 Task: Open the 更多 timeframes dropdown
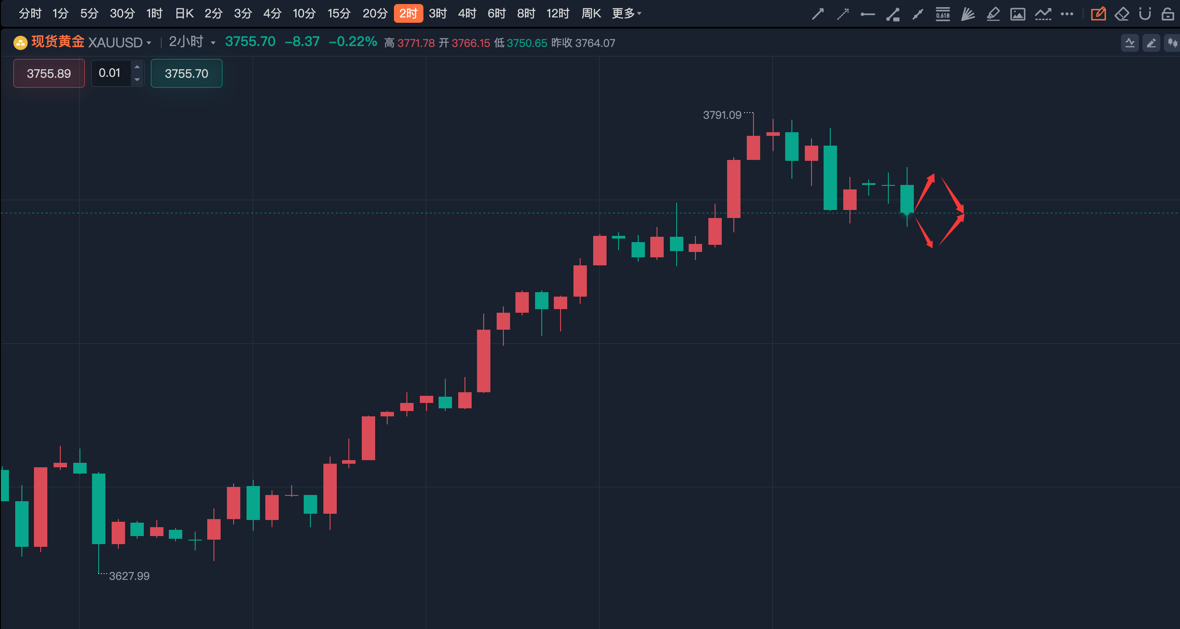626,13
